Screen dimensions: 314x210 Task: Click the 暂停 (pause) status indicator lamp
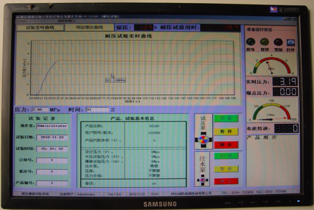(x=264, y=42)
